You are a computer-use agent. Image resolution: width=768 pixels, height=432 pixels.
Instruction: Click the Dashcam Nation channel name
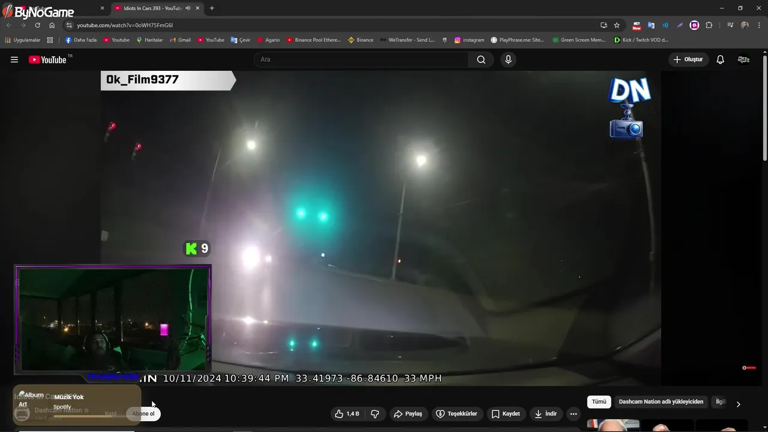coord(58,410)
